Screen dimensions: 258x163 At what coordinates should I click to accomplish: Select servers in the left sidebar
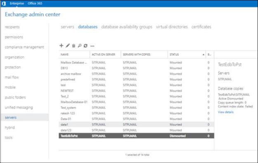pyautogui.click(x=25, y=118)
